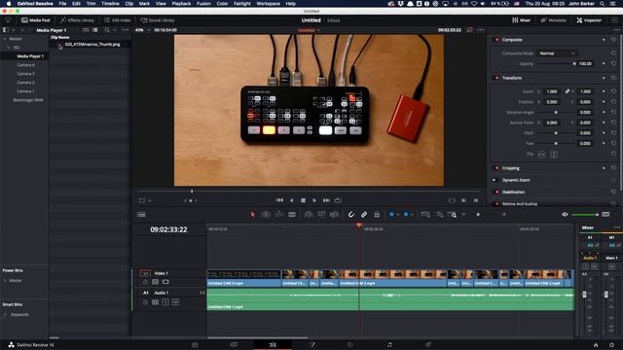Select the arrow selection mode tool
Image resolution: width=623 pixels, height=350 pixels.
tap(253, 214)
